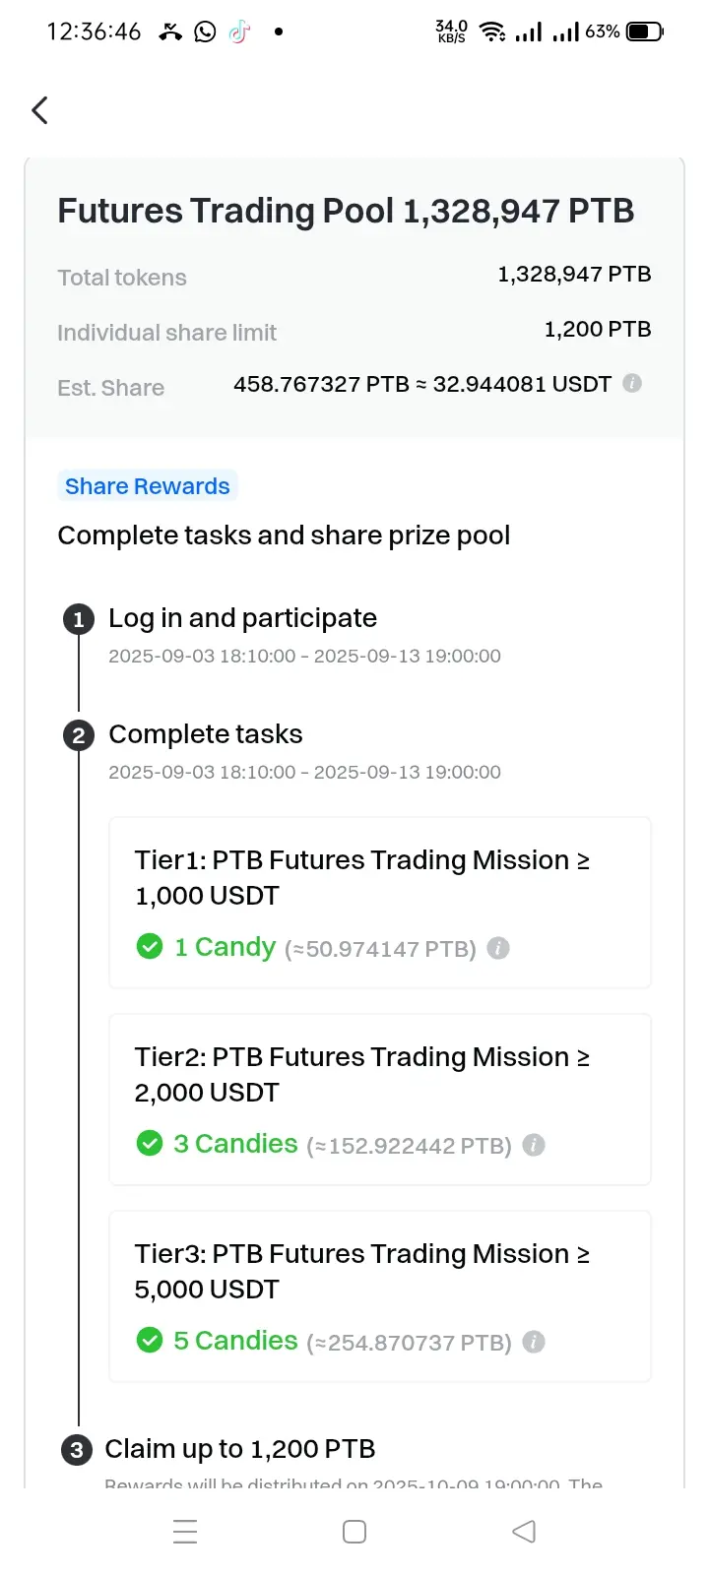Tap the 1 Candy reward label

pos(226,947)
